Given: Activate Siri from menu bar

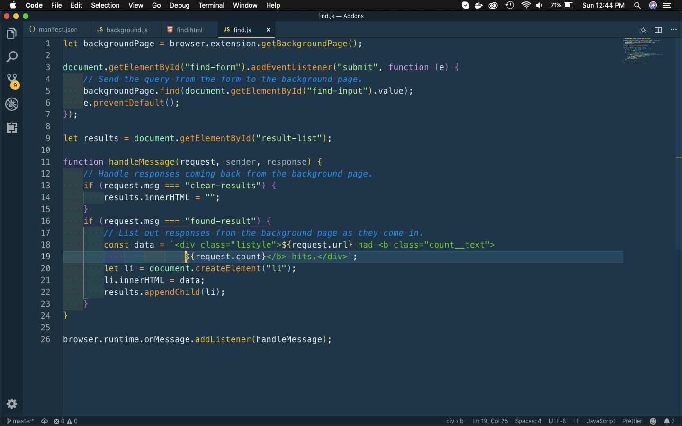Looking at the screenshot, I should [653, 5].
